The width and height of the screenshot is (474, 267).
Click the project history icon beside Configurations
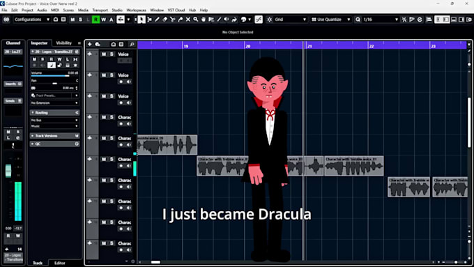pos(56,20)
